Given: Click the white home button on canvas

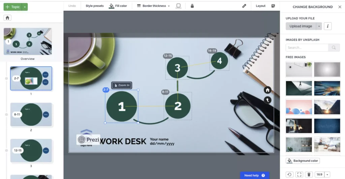Looking at the screenshot, I should 268,90.
